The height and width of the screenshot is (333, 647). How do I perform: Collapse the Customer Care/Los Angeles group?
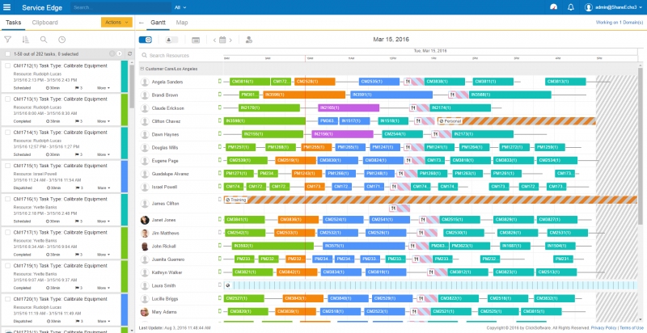[x=142, y=69]
